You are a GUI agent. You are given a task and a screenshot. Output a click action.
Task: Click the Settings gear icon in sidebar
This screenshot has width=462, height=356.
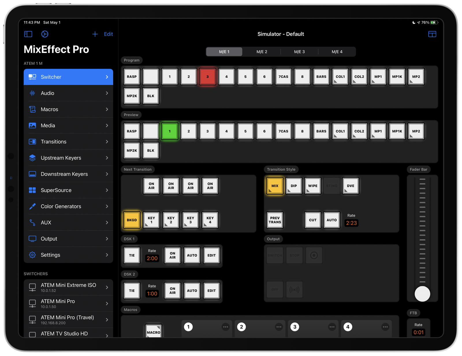coord(32,255)
